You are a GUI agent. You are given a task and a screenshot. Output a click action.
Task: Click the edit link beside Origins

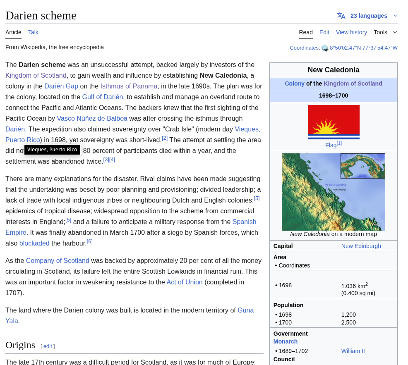(x=48, y=346)
